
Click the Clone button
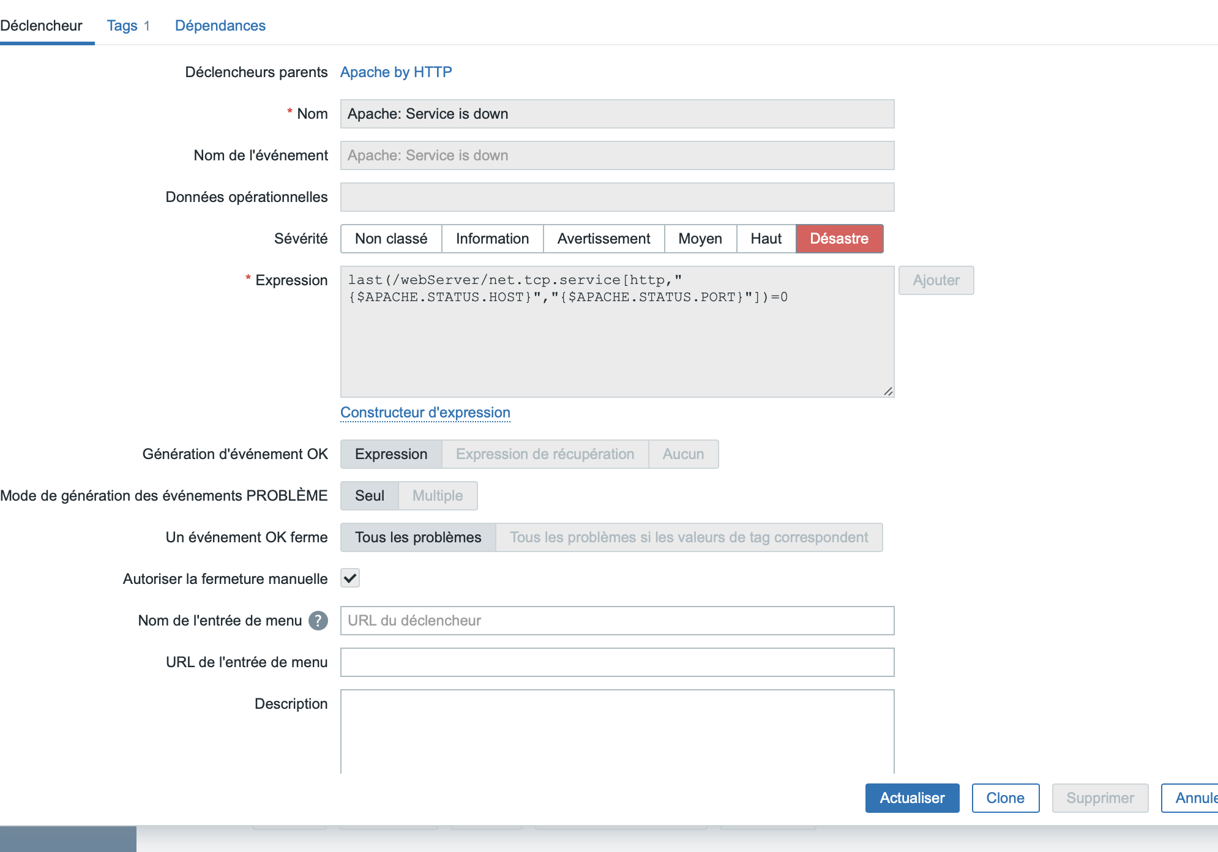[1005, 798]
